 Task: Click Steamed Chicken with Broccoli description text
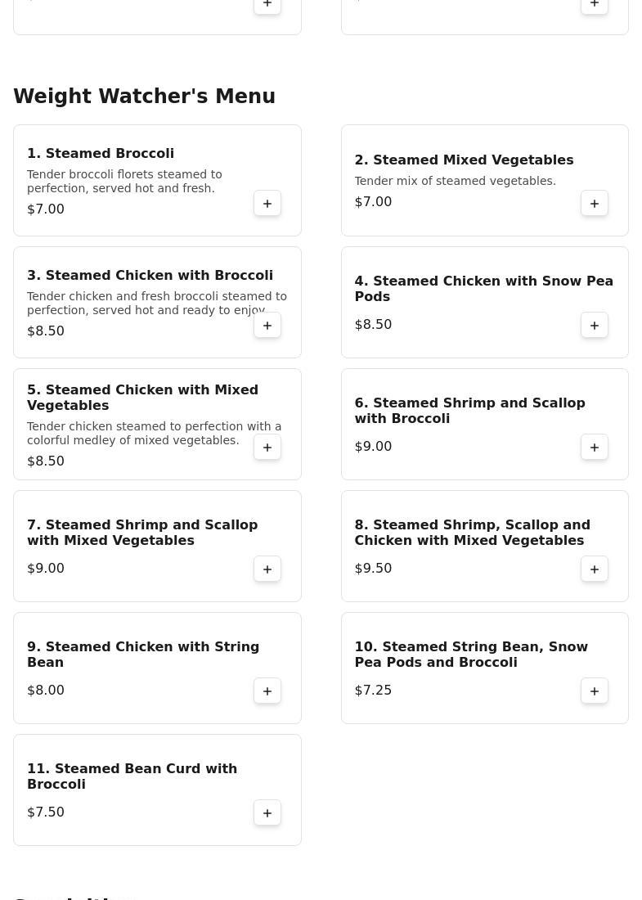click(156, 304)
